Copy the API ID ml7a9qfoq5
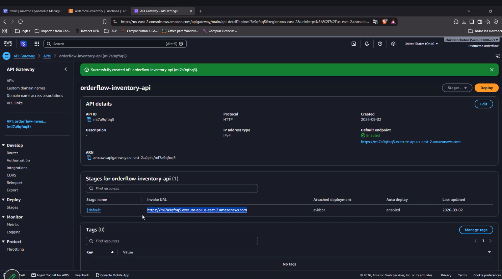 (89, 120)
